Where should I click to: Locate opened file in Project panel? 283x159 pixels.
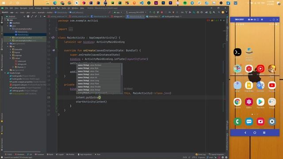click(28, 16)
